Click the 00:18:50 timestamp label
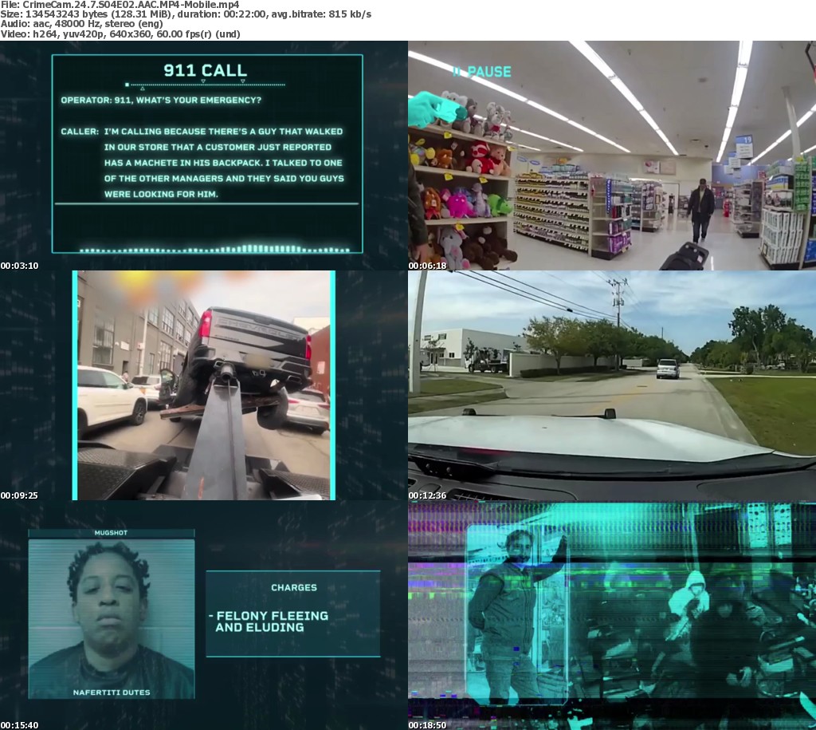 (427, 725)
